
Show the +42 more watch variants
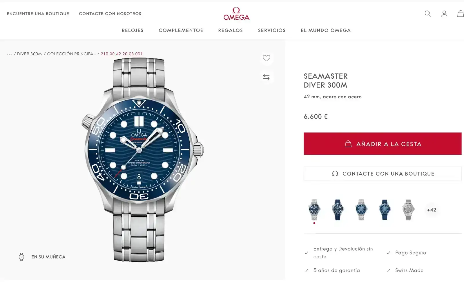pos(432,210)
